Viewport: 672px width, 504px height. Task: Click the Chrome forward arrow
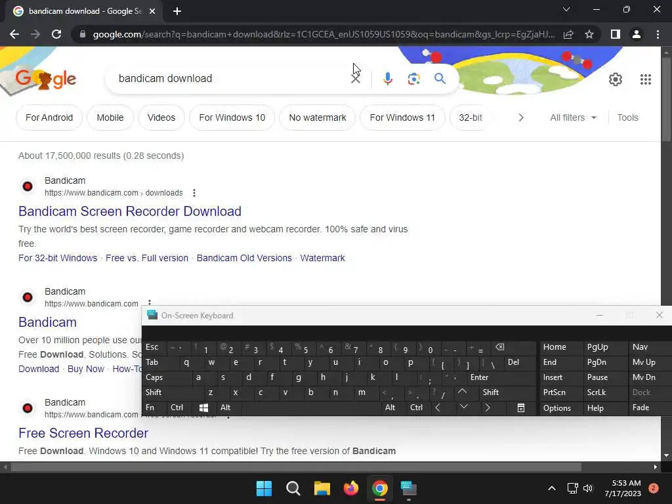pyautogui.click(x=35, y=34)
